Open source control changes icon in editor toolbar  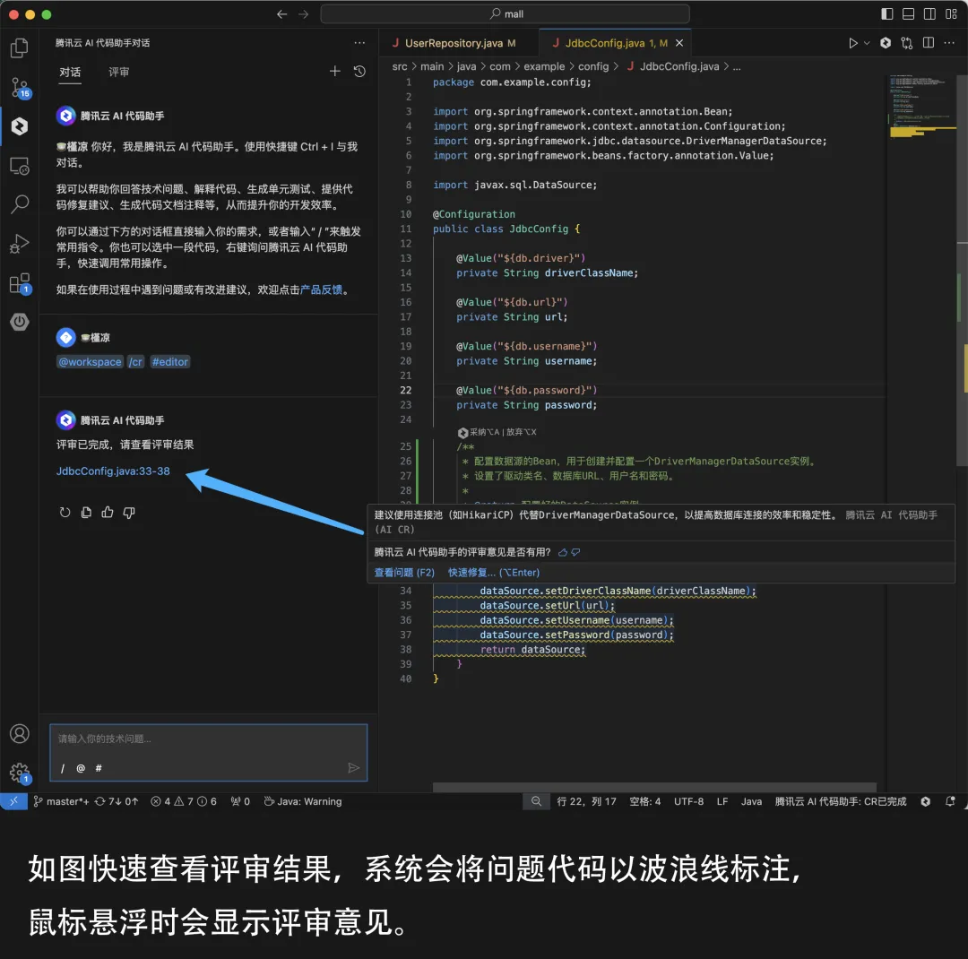[x=906, y=43]
